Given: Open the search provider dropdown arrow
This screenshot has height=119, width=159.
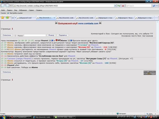Looking at the screenshot, I should (x=157, y=6).
